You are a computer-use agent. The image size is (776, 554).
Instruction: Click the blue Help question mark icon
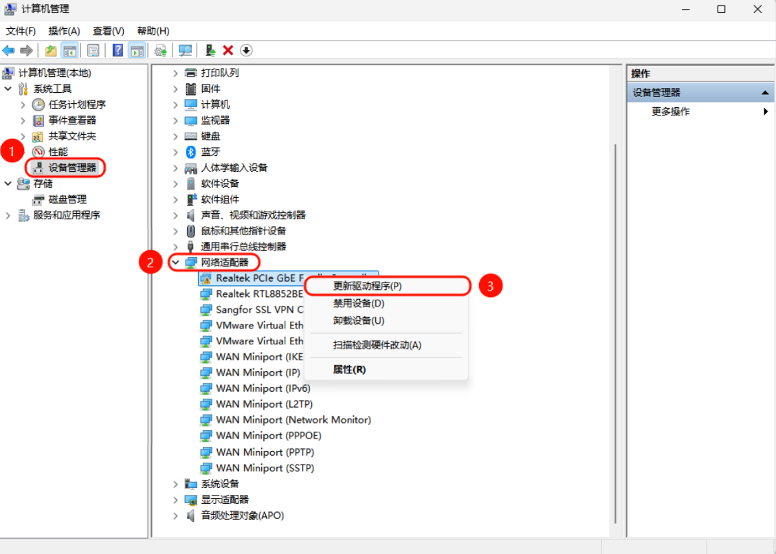[118, 50]
